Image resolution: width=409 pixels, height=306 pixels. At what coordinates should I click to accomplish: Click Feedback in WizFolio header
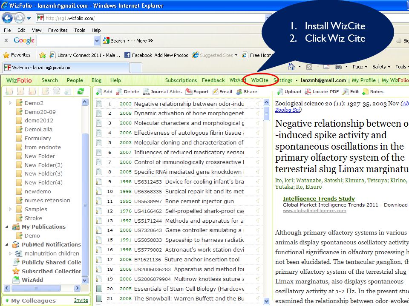click(x=213, y=80)
